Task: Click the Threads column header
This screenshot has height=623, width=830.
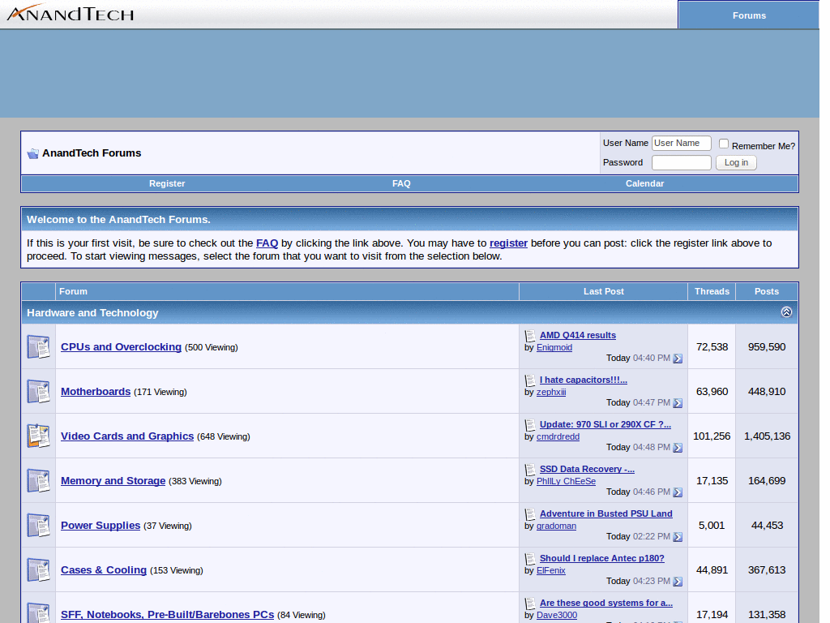Action: tap(712, 291)
